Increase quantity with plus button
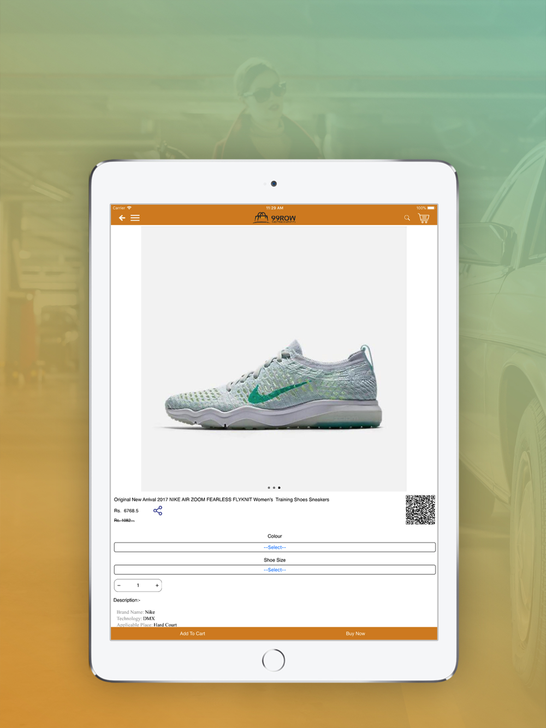Screen dimensions: 546x728 (x=157, y=586)
